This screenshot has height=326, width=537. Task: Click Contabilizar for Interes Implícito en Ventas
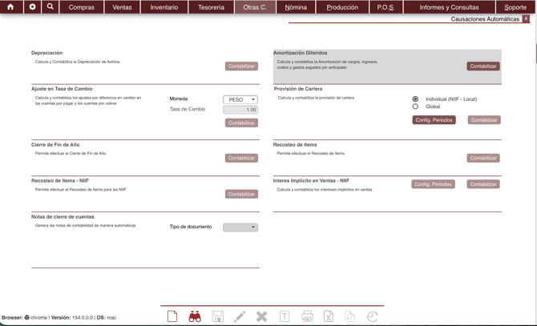pos(483,184)
